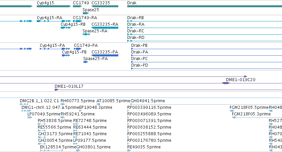The height and width of the screenshot is (152, 282).
Task: Click protein Cyp4g15-PB
Action: pyautogui.click(x=74, y=52)
